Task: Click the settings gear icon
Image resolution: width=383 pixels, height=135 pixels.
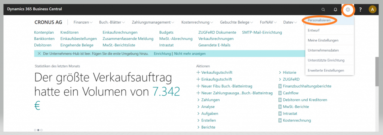Action: click(348, 9)
